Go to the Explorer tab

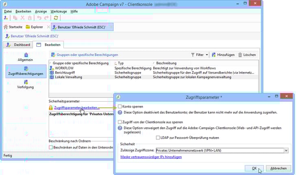35,27
